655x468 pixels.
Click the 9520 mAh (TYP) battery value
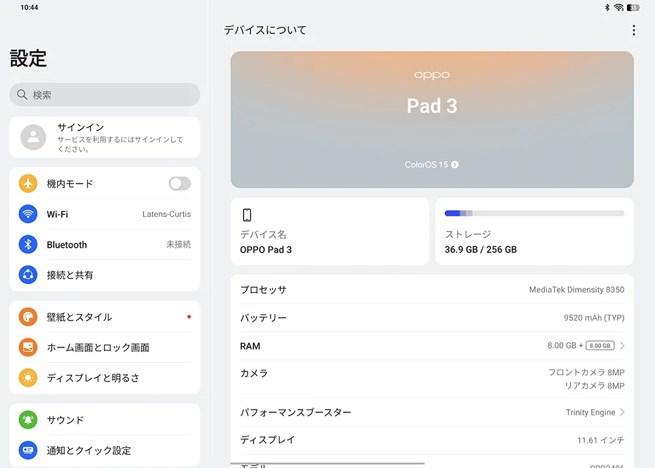594,317
